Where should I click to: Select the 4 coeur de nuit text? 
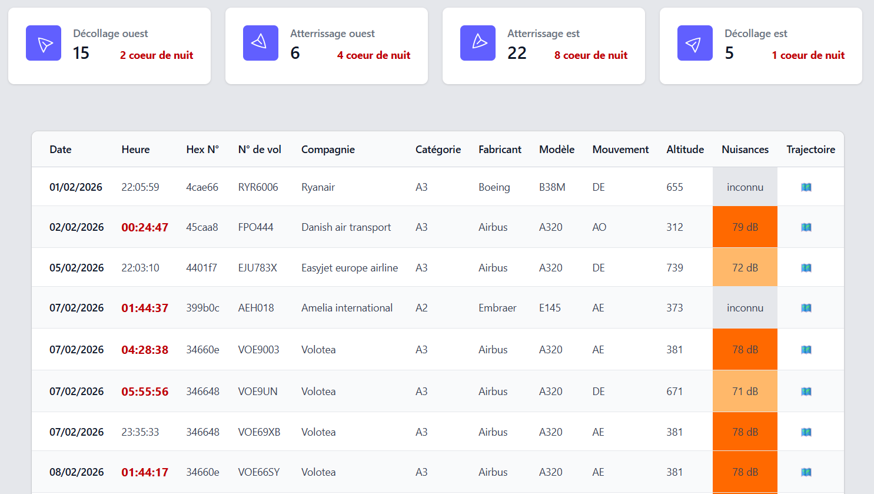click(x=374, y=55)
